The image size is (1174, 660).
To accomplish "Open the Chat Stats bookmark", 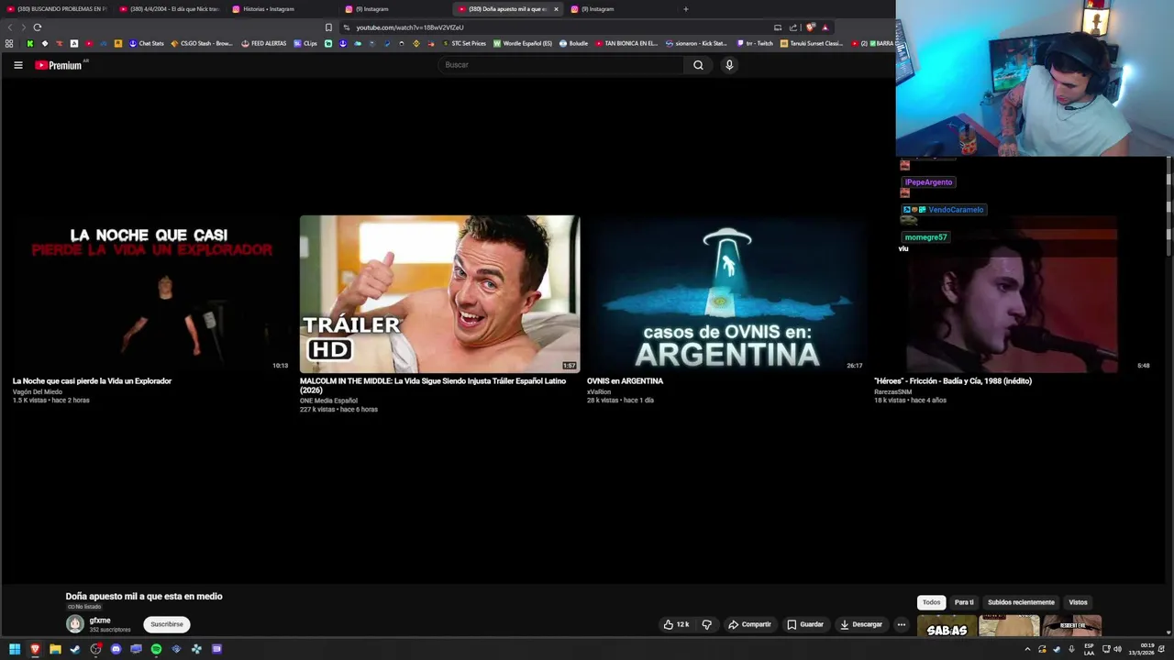I will 147,43.
